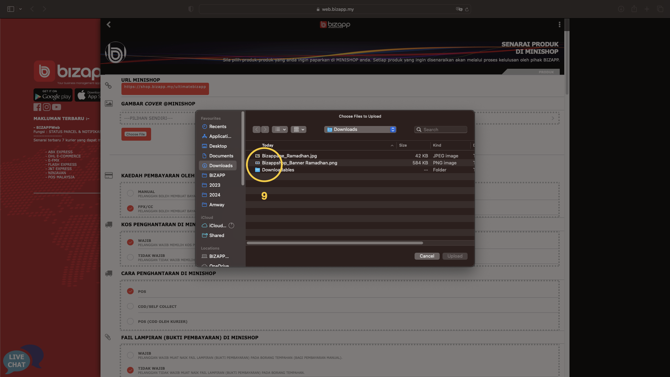Image resolution: width=670 pixels, height=377 pixels.
Task: Click the sidebar vertical scrollbar in dialog
Action: click(x=243, y=148)
